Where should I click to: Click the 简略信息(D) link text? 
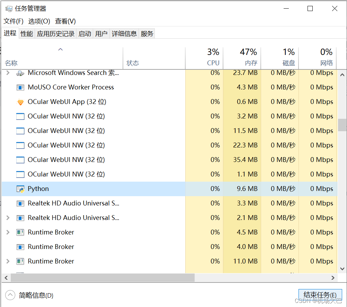point(36,295)
